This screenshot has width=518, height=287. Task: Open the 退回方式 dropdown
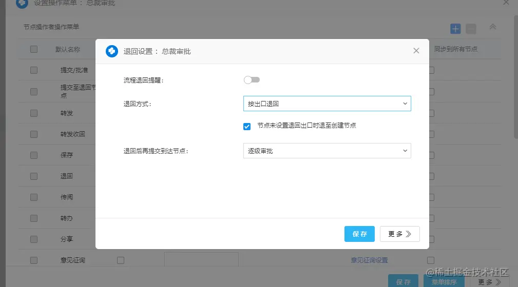tap(327, 104)
